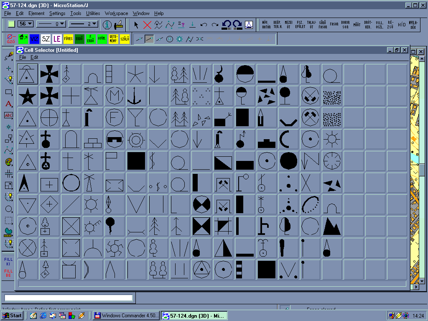Select the arrow pointer selection tool
Image resolution: width=428 pixels, height=321 pixels.
tap(137, 25)
